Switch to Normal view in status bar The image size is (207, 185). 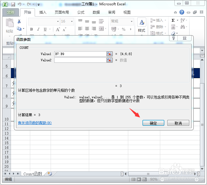pyautogui.click(x=133, y=179)
